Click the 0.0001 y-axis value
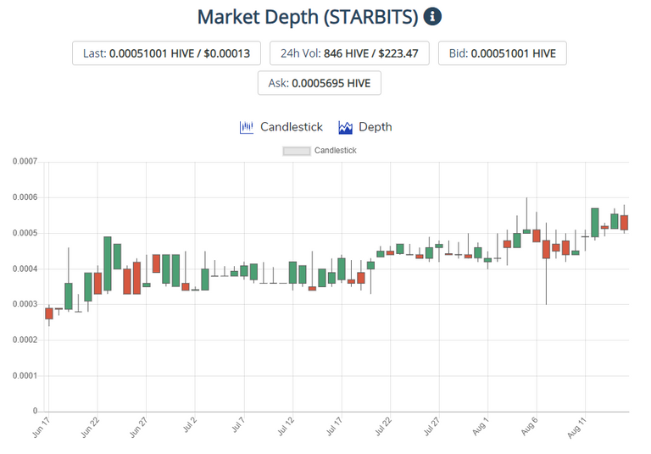The image size is (651, 454). 25,375
